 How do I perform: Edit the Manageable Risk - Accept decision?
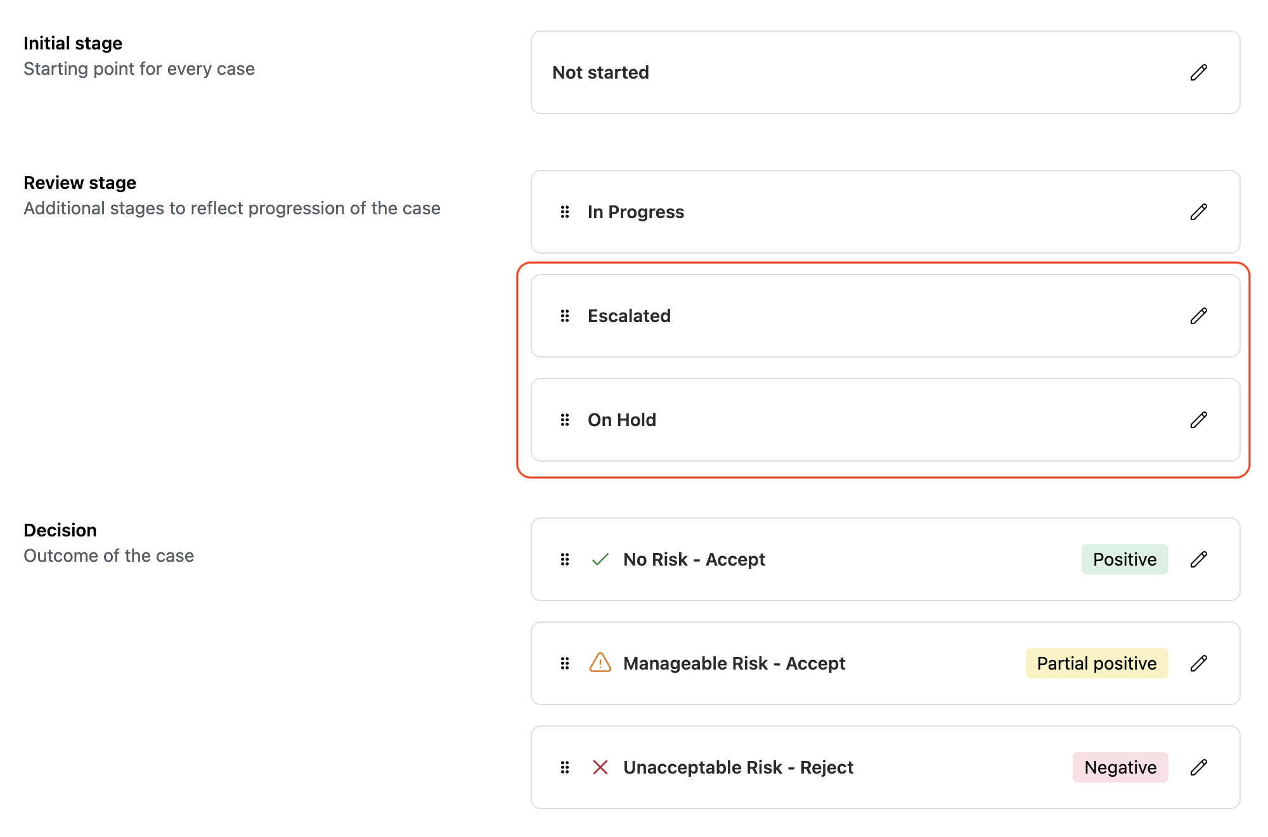coord(1199,663)
